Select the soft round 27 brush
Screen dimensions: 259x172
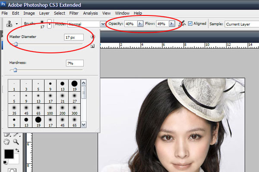pos(74,98)
